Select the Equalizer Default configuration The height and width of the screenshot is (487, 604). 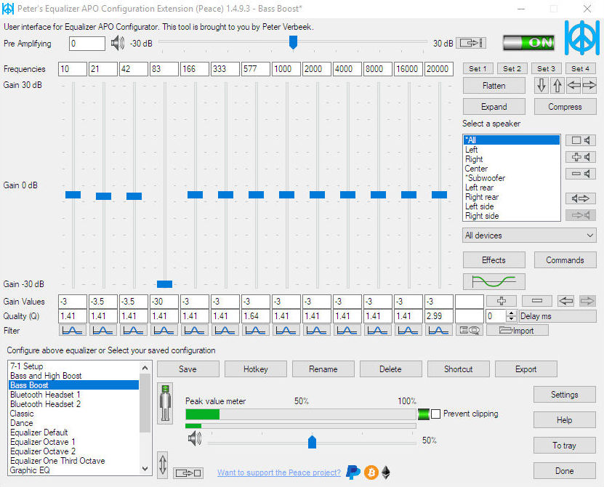pyautogui.click(x=39, y=432)
